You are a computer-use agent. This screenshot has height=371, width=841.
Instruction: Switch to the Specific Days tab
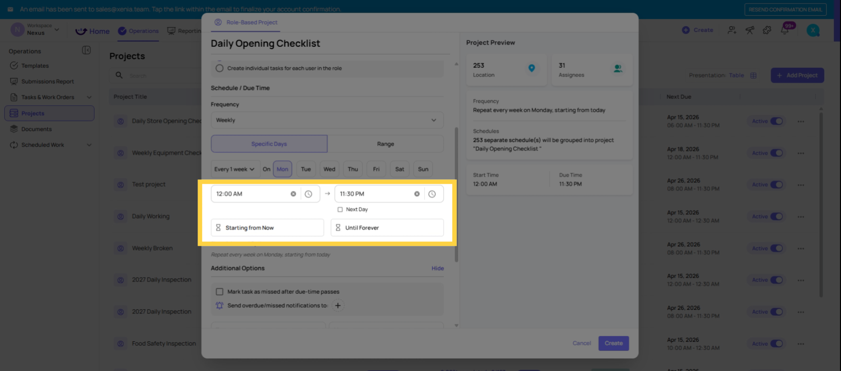[269, 144]
